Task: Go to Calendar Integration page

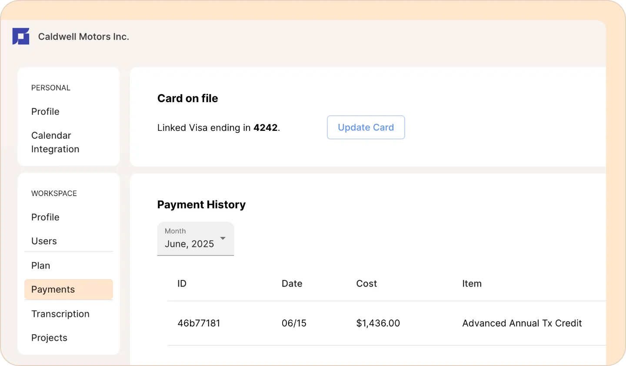Action: tap(55, 142)
